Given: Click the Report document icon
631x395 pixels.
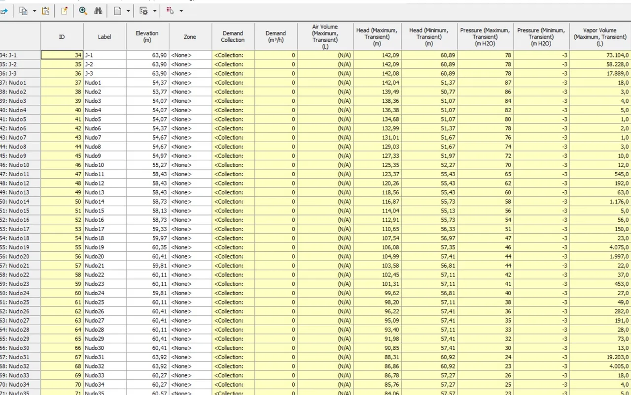Looking at the screenshot, I should click(x=118, y=11).
